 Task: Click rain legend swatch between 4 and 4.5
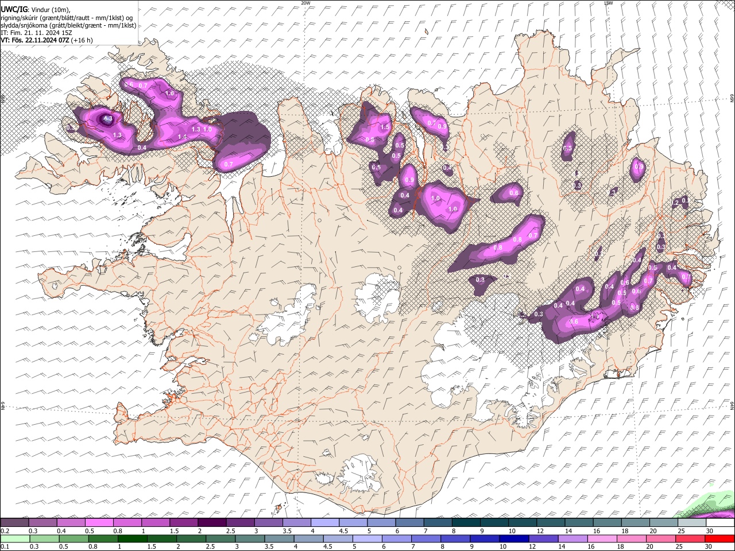coord(308,538)
